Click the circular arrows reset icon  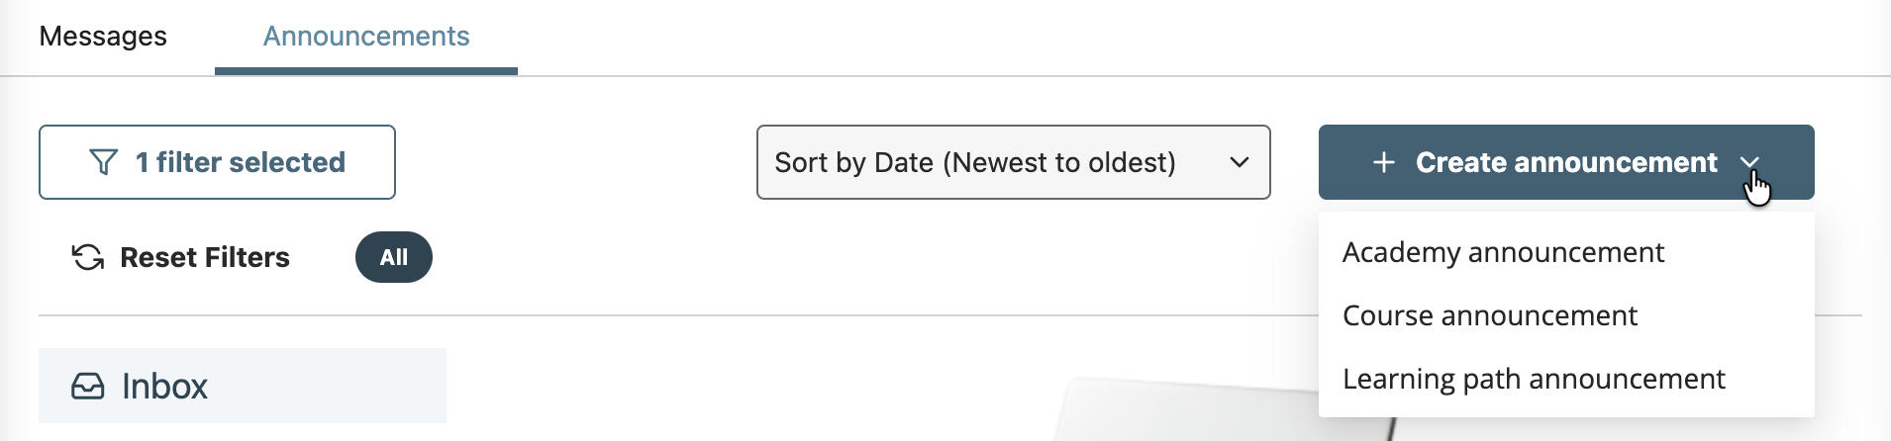click(88, 257)
